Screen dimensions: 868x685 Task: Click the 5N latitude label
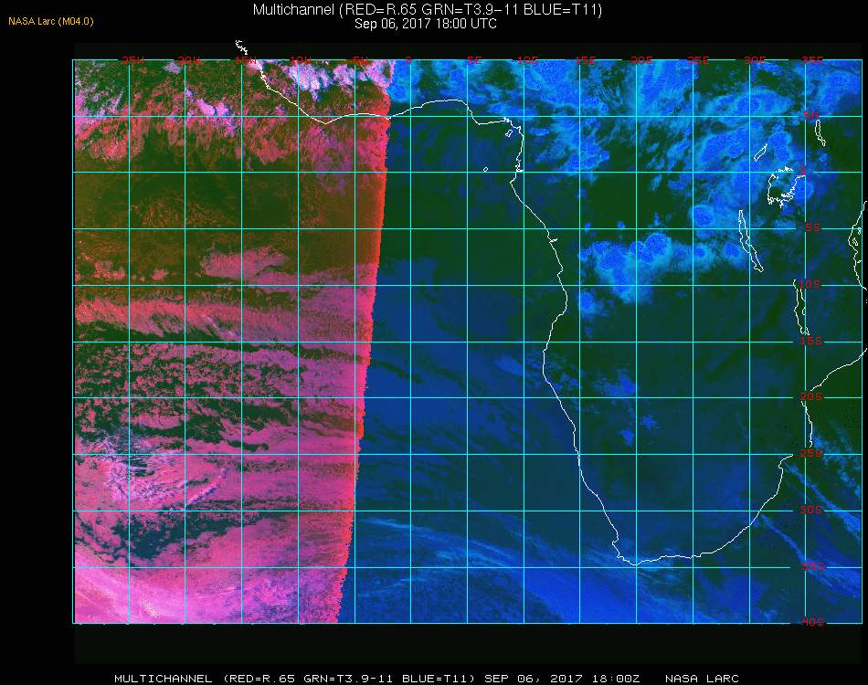click(x=811, y=115)
